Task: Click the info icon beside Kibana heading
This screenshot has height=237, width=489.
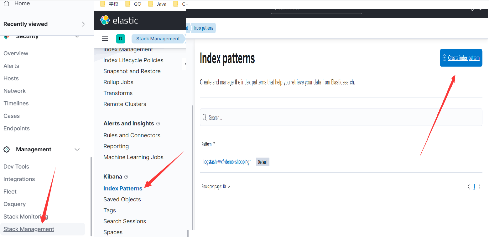Action: point(126,177)
